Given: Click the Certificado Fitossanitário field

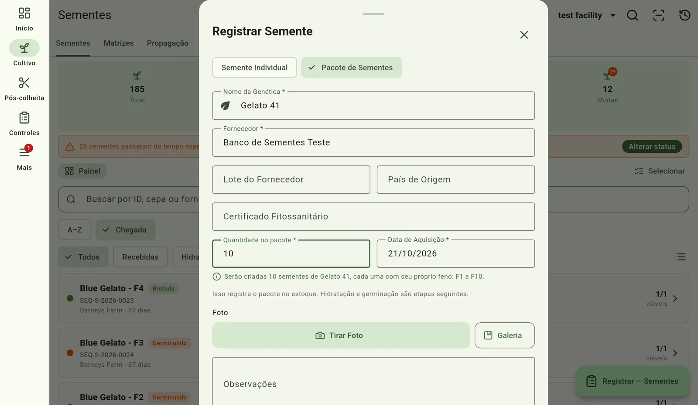Looking at the screenshot, I should coord(373,216).
